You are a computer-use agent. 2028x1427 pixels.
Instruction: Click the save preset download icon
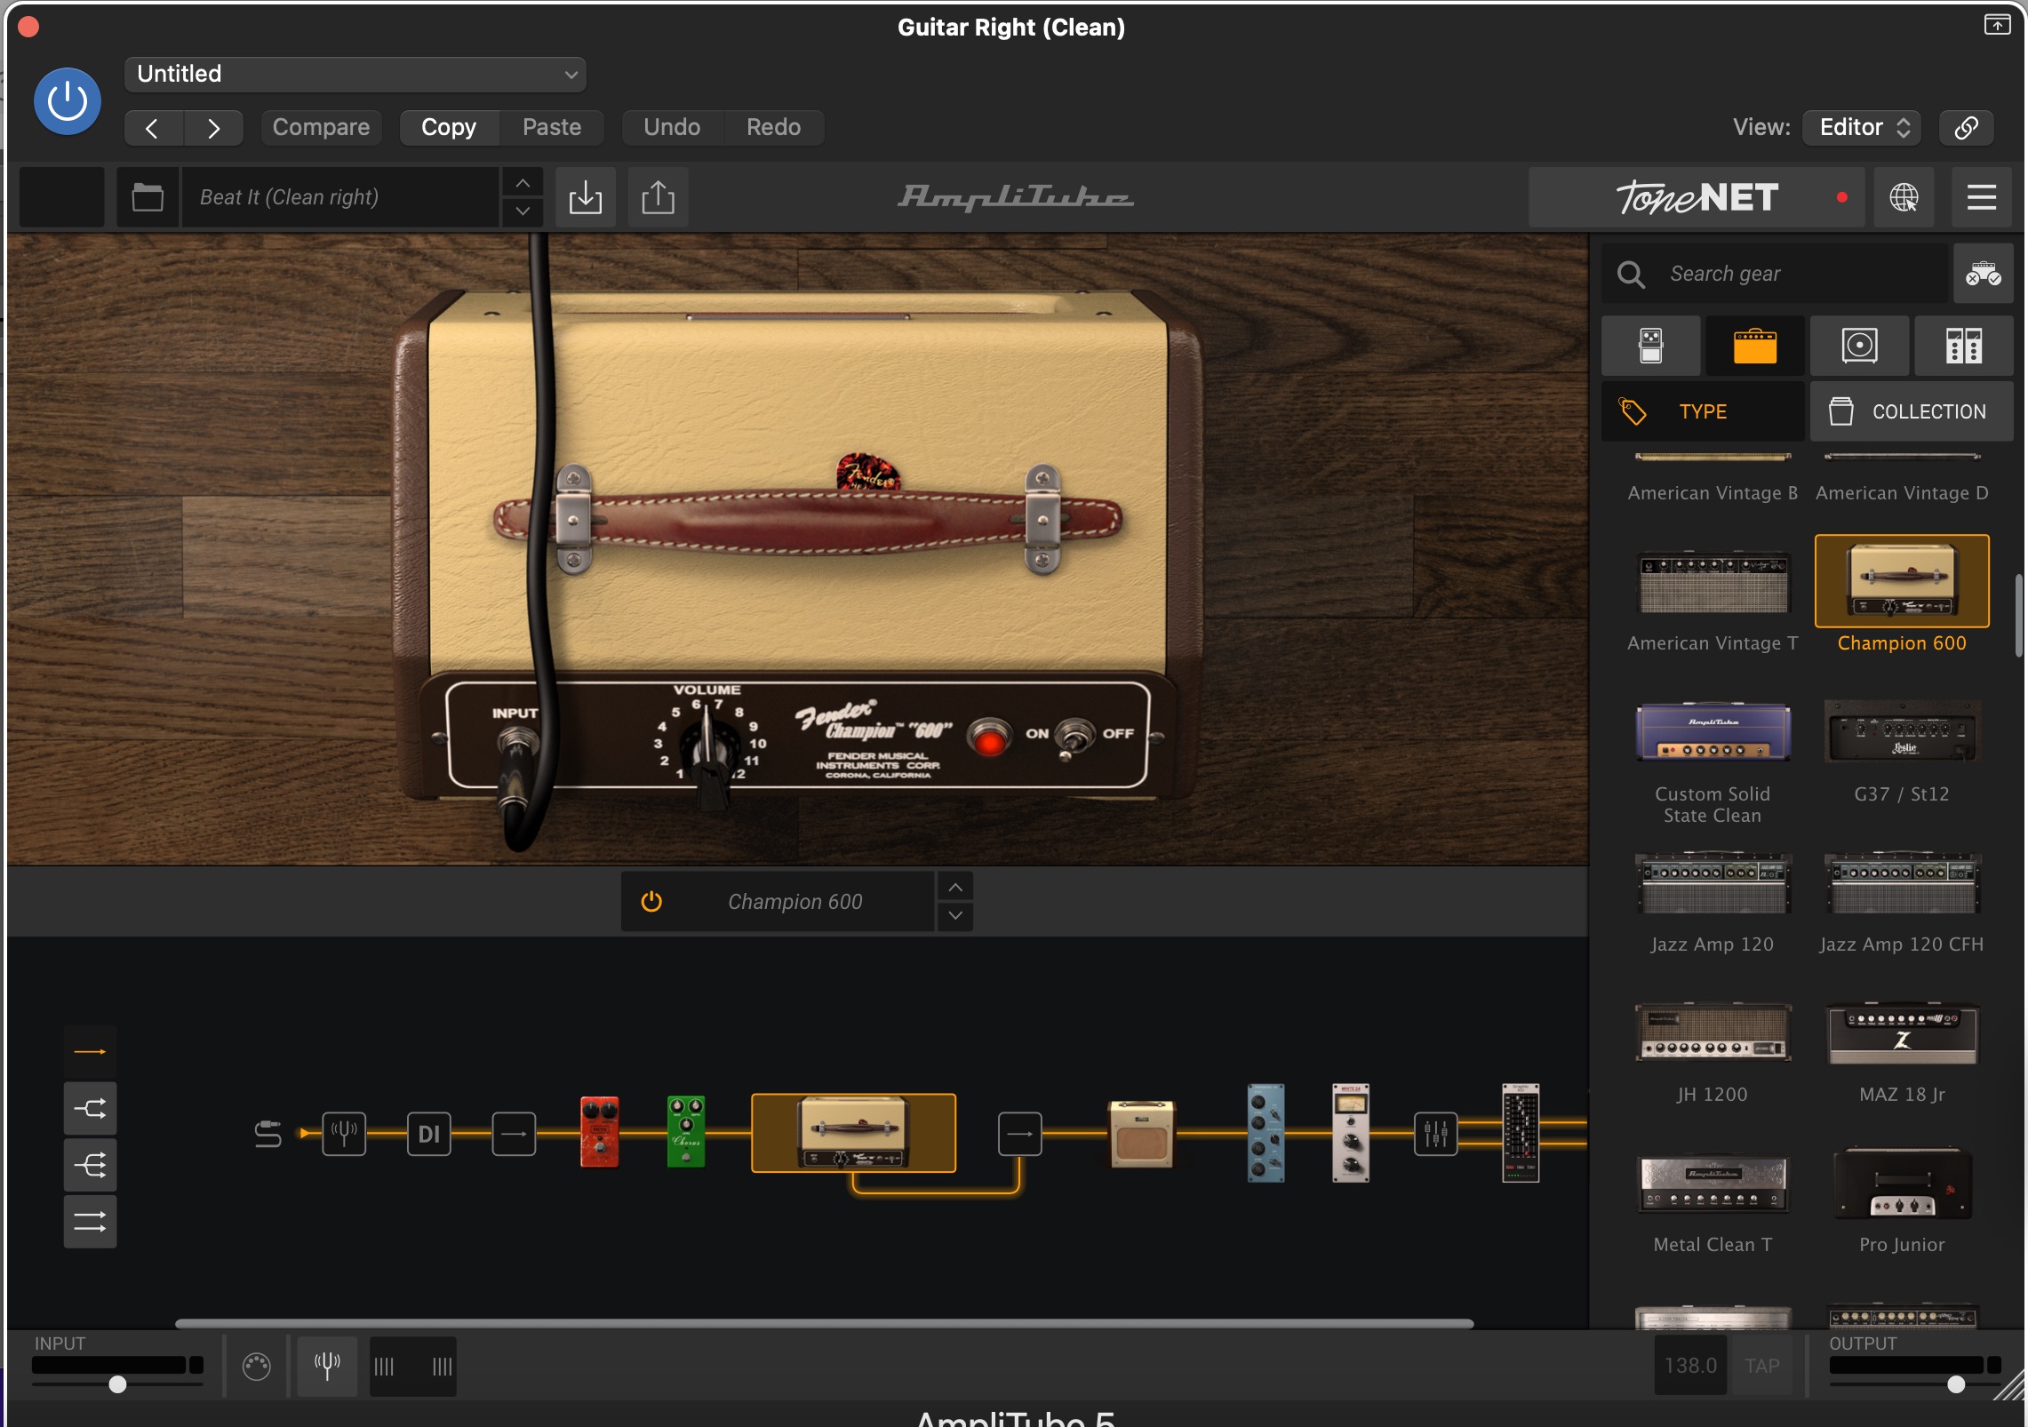(586, 197)
